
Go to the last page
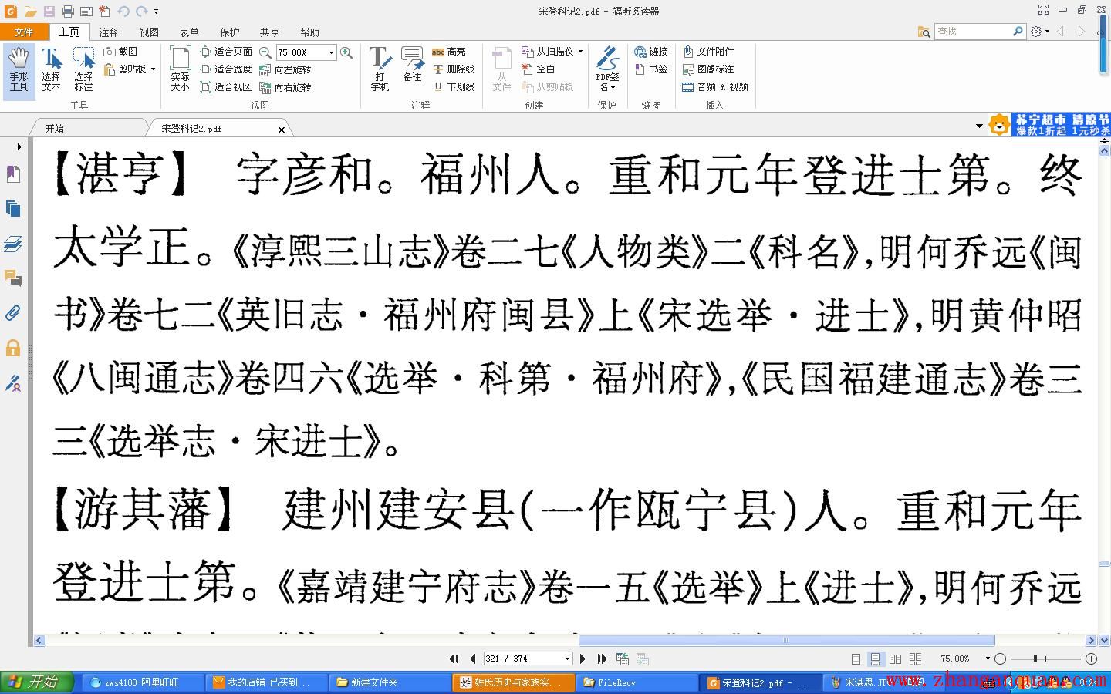coord(602,659)
